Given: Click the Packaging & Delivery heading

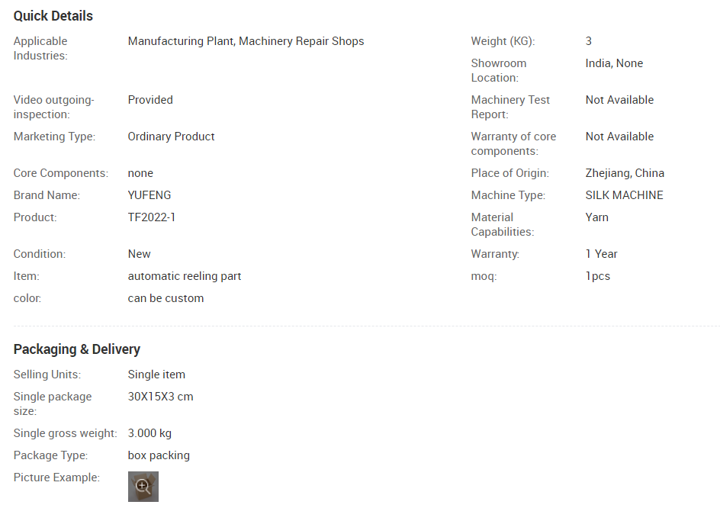Looking at the screenshot, I should (77, 349).
